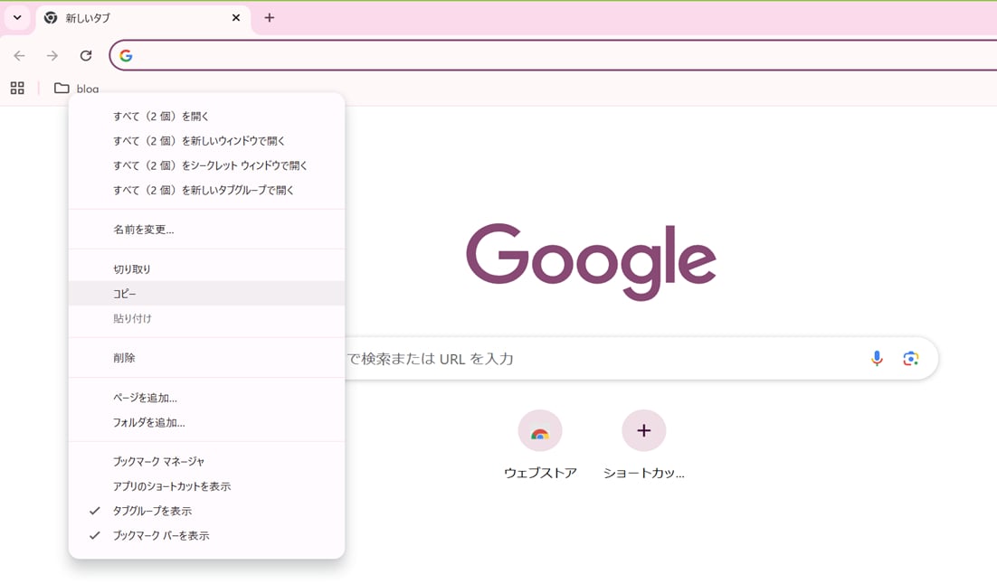The width and height of the screenshot is (997, 583).
Task: Open ブックマーク マネージャ from menu
Action: pyautogui.click(x=158, y=461)
